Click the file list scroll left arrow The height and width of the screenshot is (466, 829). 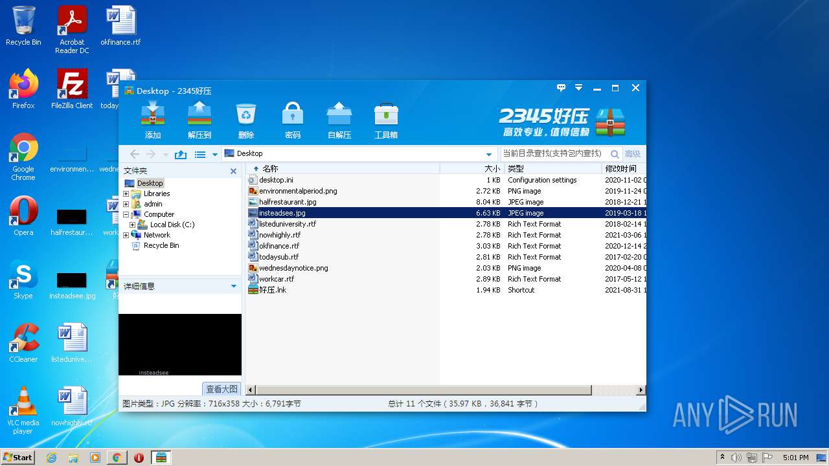pos(251,390)
